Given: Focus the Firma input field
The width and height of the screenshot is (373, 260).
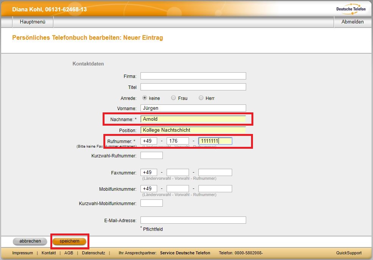Looking at the screenshot, I should click(x=193, y=76).
